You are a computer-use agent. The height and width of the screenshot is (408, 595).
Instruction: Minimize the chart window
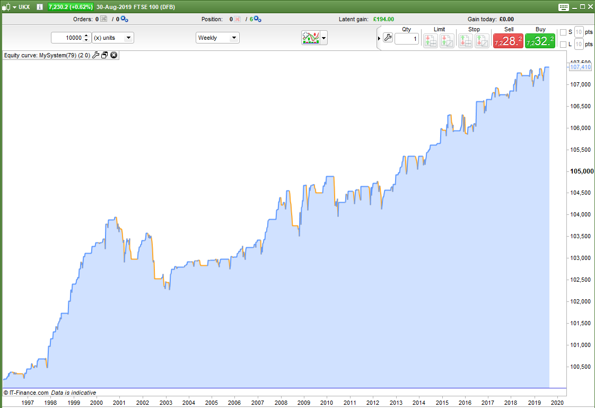[x=574, y=7]
